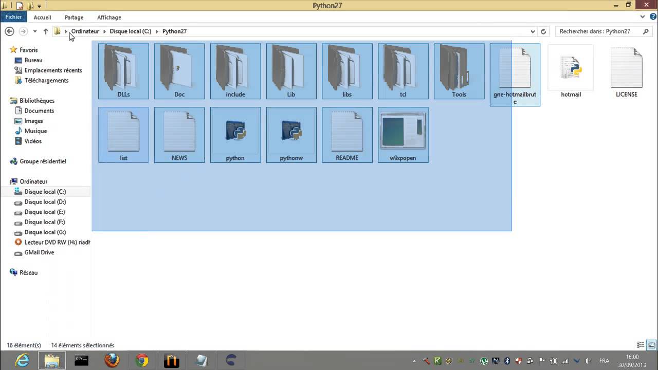Refresh the Python27 folder view

pos(543,31)
